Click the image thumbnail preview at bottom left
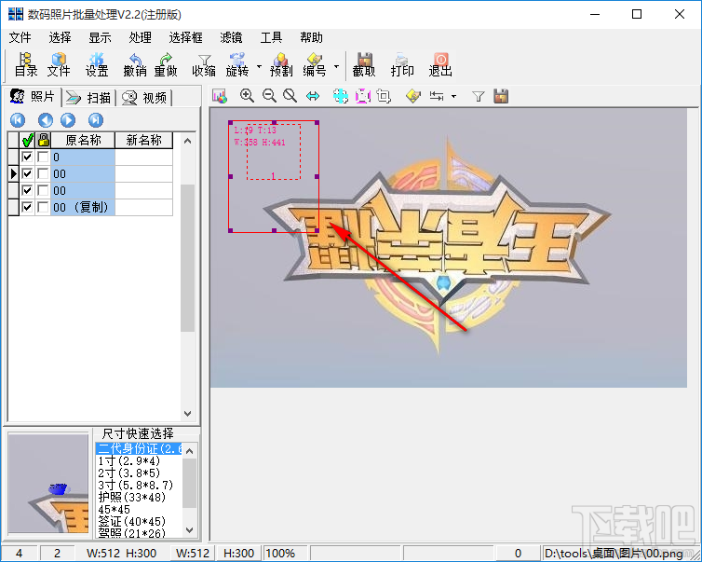 pos(48,483)
